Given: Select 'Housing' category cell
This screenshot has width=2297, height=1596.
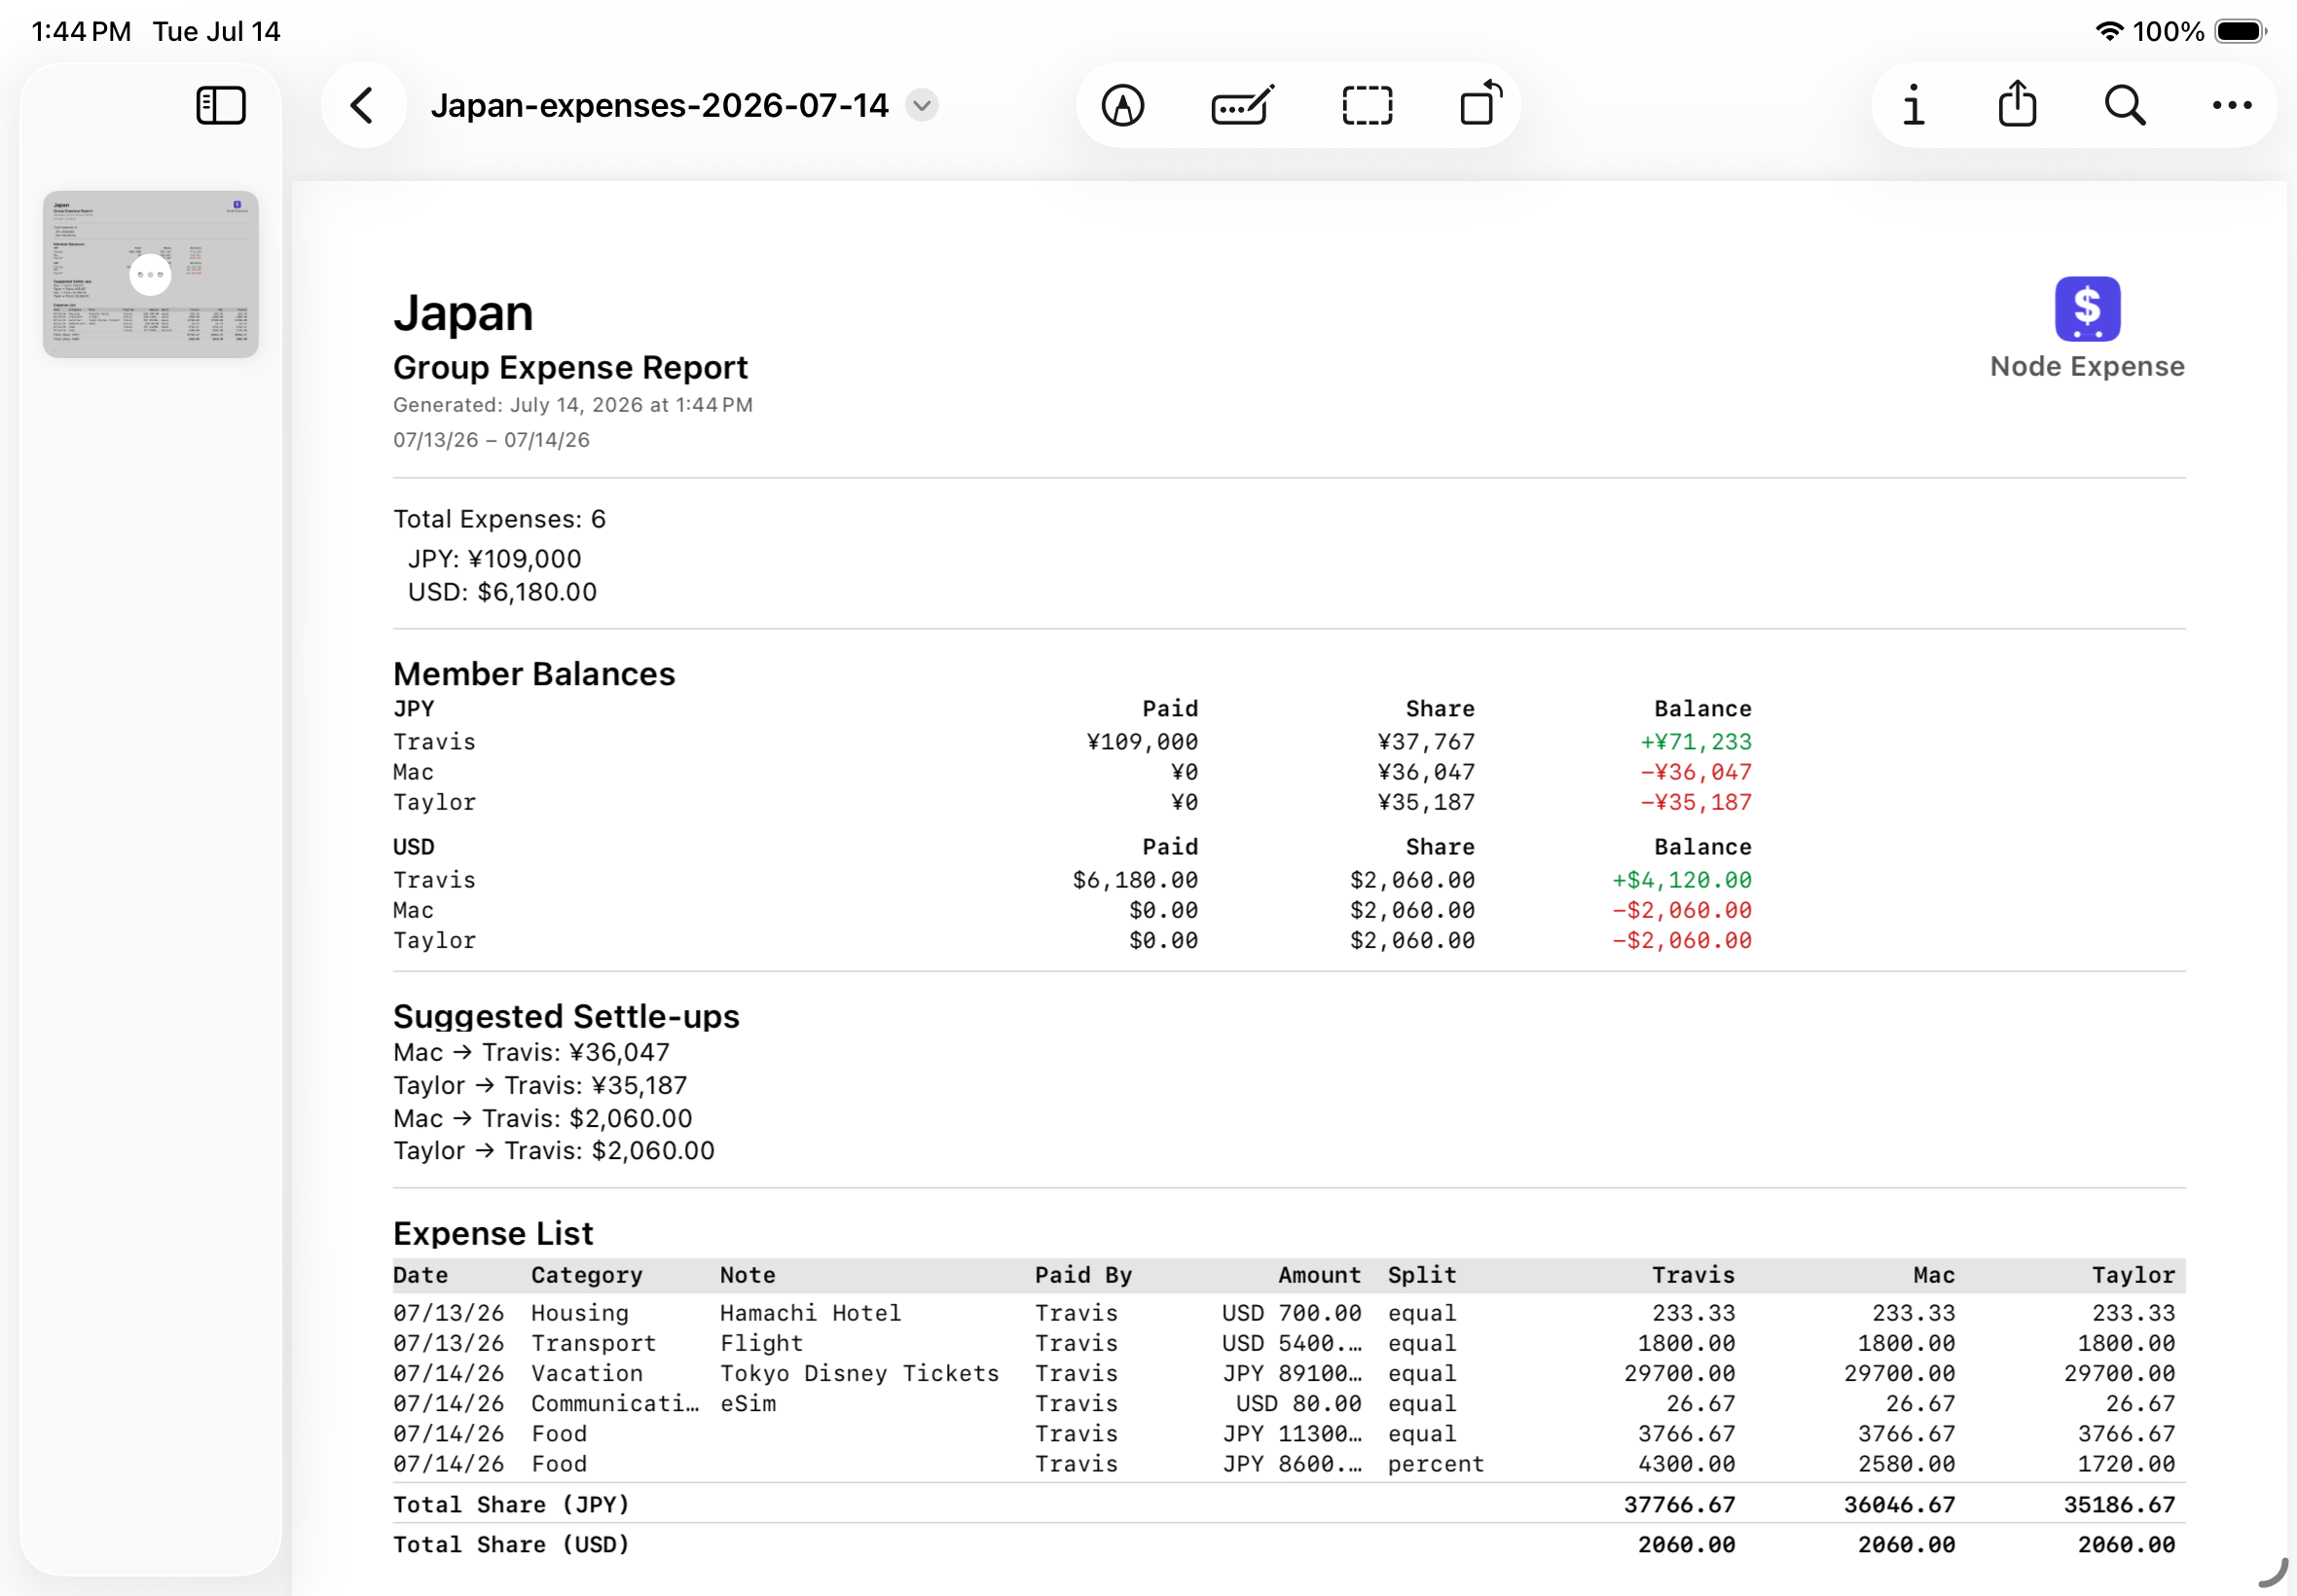Looking at the screenshot, I should point(580,1313).
